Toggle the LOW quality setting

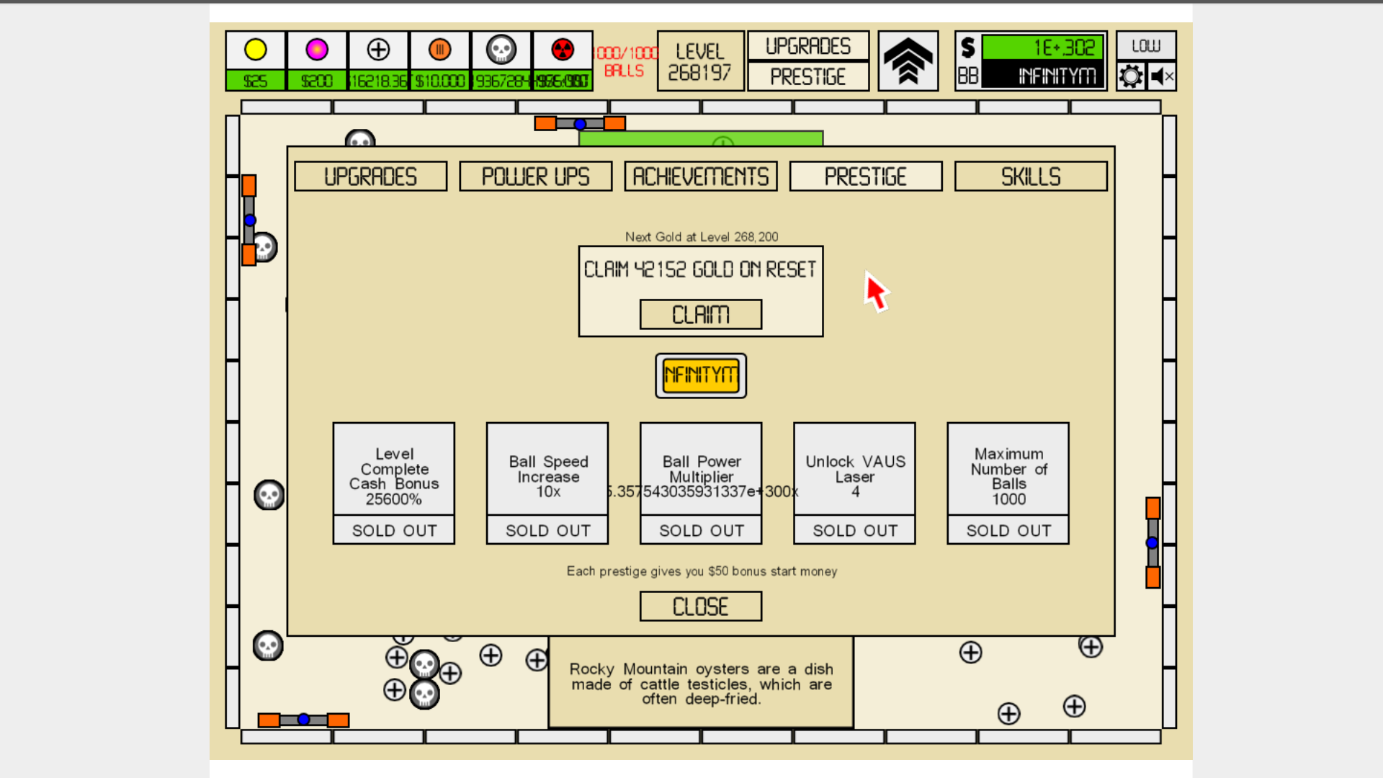[1145, 45]
